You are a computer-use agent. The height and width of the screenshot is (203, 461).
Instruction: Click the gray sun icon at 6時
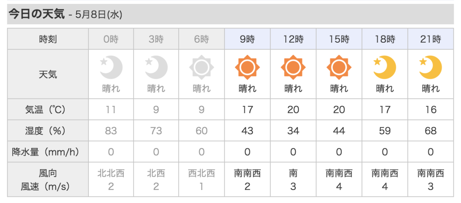202,68
